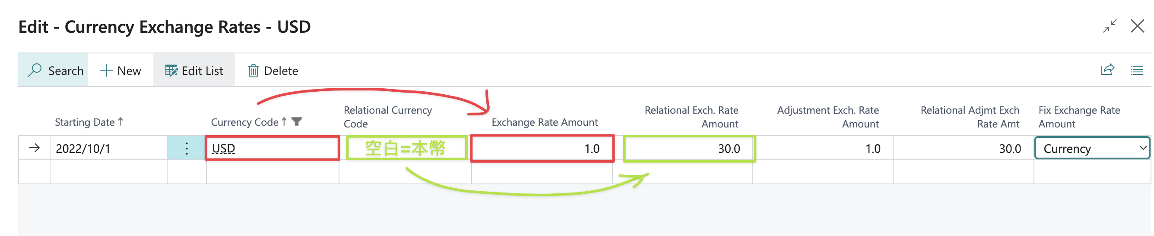The width and height of the screenshot is (1154, 236).
Task: Toggle the Edit List mode
Action: [x=194, y=71]
